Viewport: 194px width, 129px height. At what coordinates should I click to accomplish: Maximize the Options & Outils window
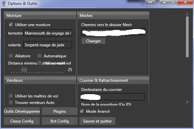(x=173, y=2)
